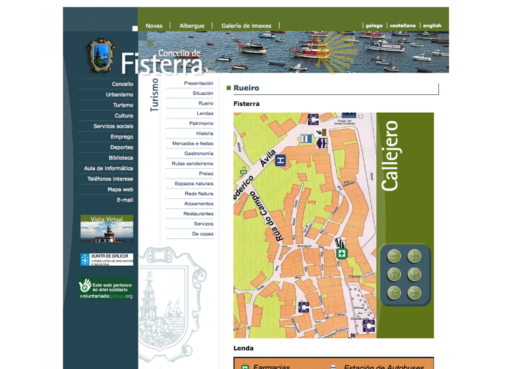Open Aloxamentos page
Screen dimensions: 512x369
pos(199,204)
